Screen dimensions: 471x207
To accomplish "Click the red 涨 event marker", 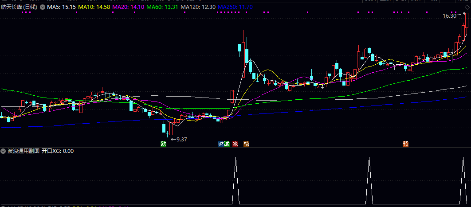I will click(235, 144).
